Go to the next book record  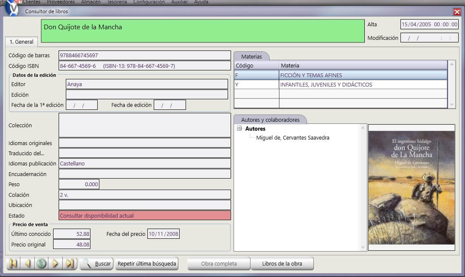pos(55,263)
